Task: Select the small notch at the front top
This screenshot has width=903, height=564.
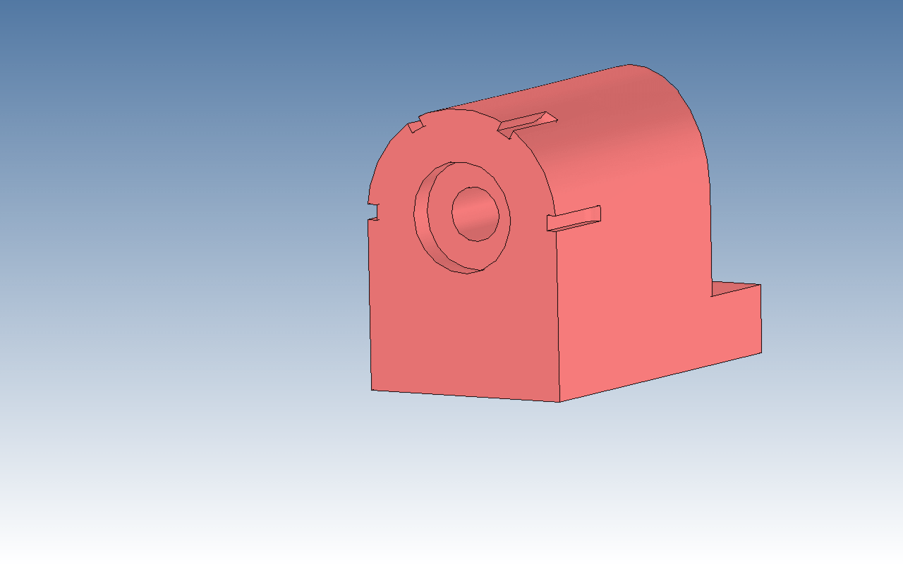Action: pos(416,126)
